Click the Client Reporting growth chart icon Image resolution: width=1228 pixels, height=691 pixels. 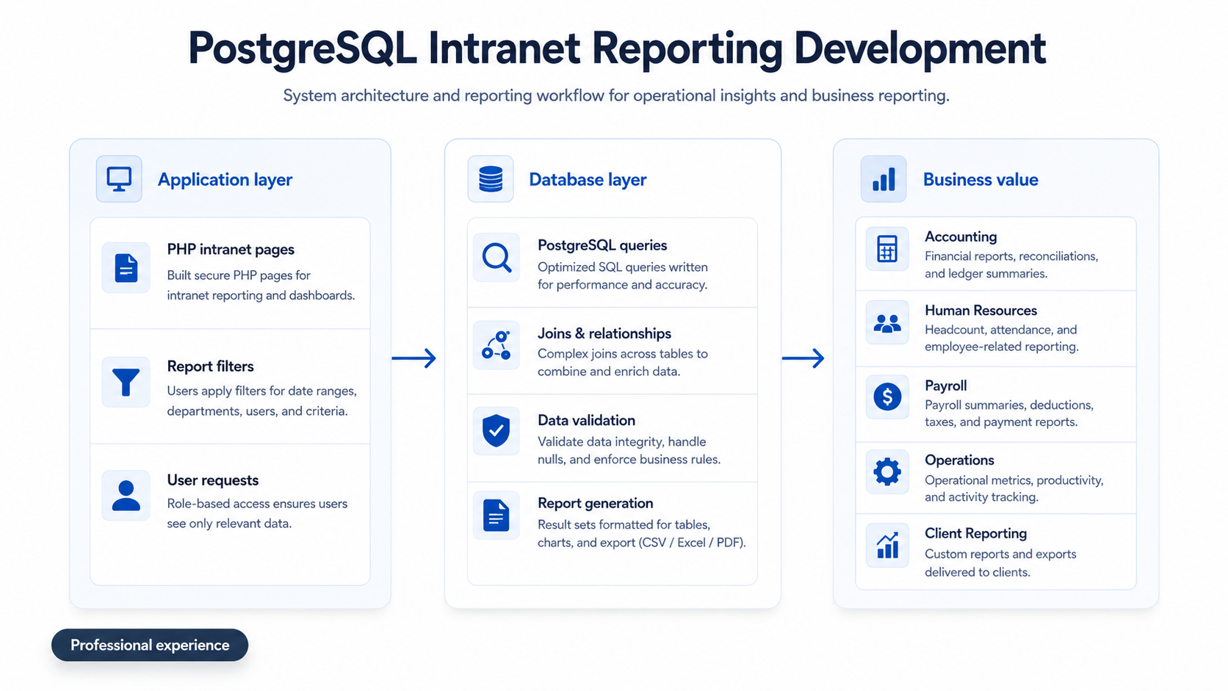click(887, 546)
